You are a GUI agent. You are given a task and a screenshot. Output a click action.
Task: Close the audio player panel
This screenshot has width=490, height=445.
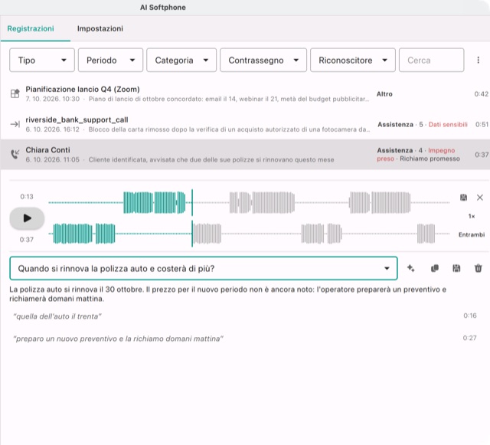click(x=480, y=198)
